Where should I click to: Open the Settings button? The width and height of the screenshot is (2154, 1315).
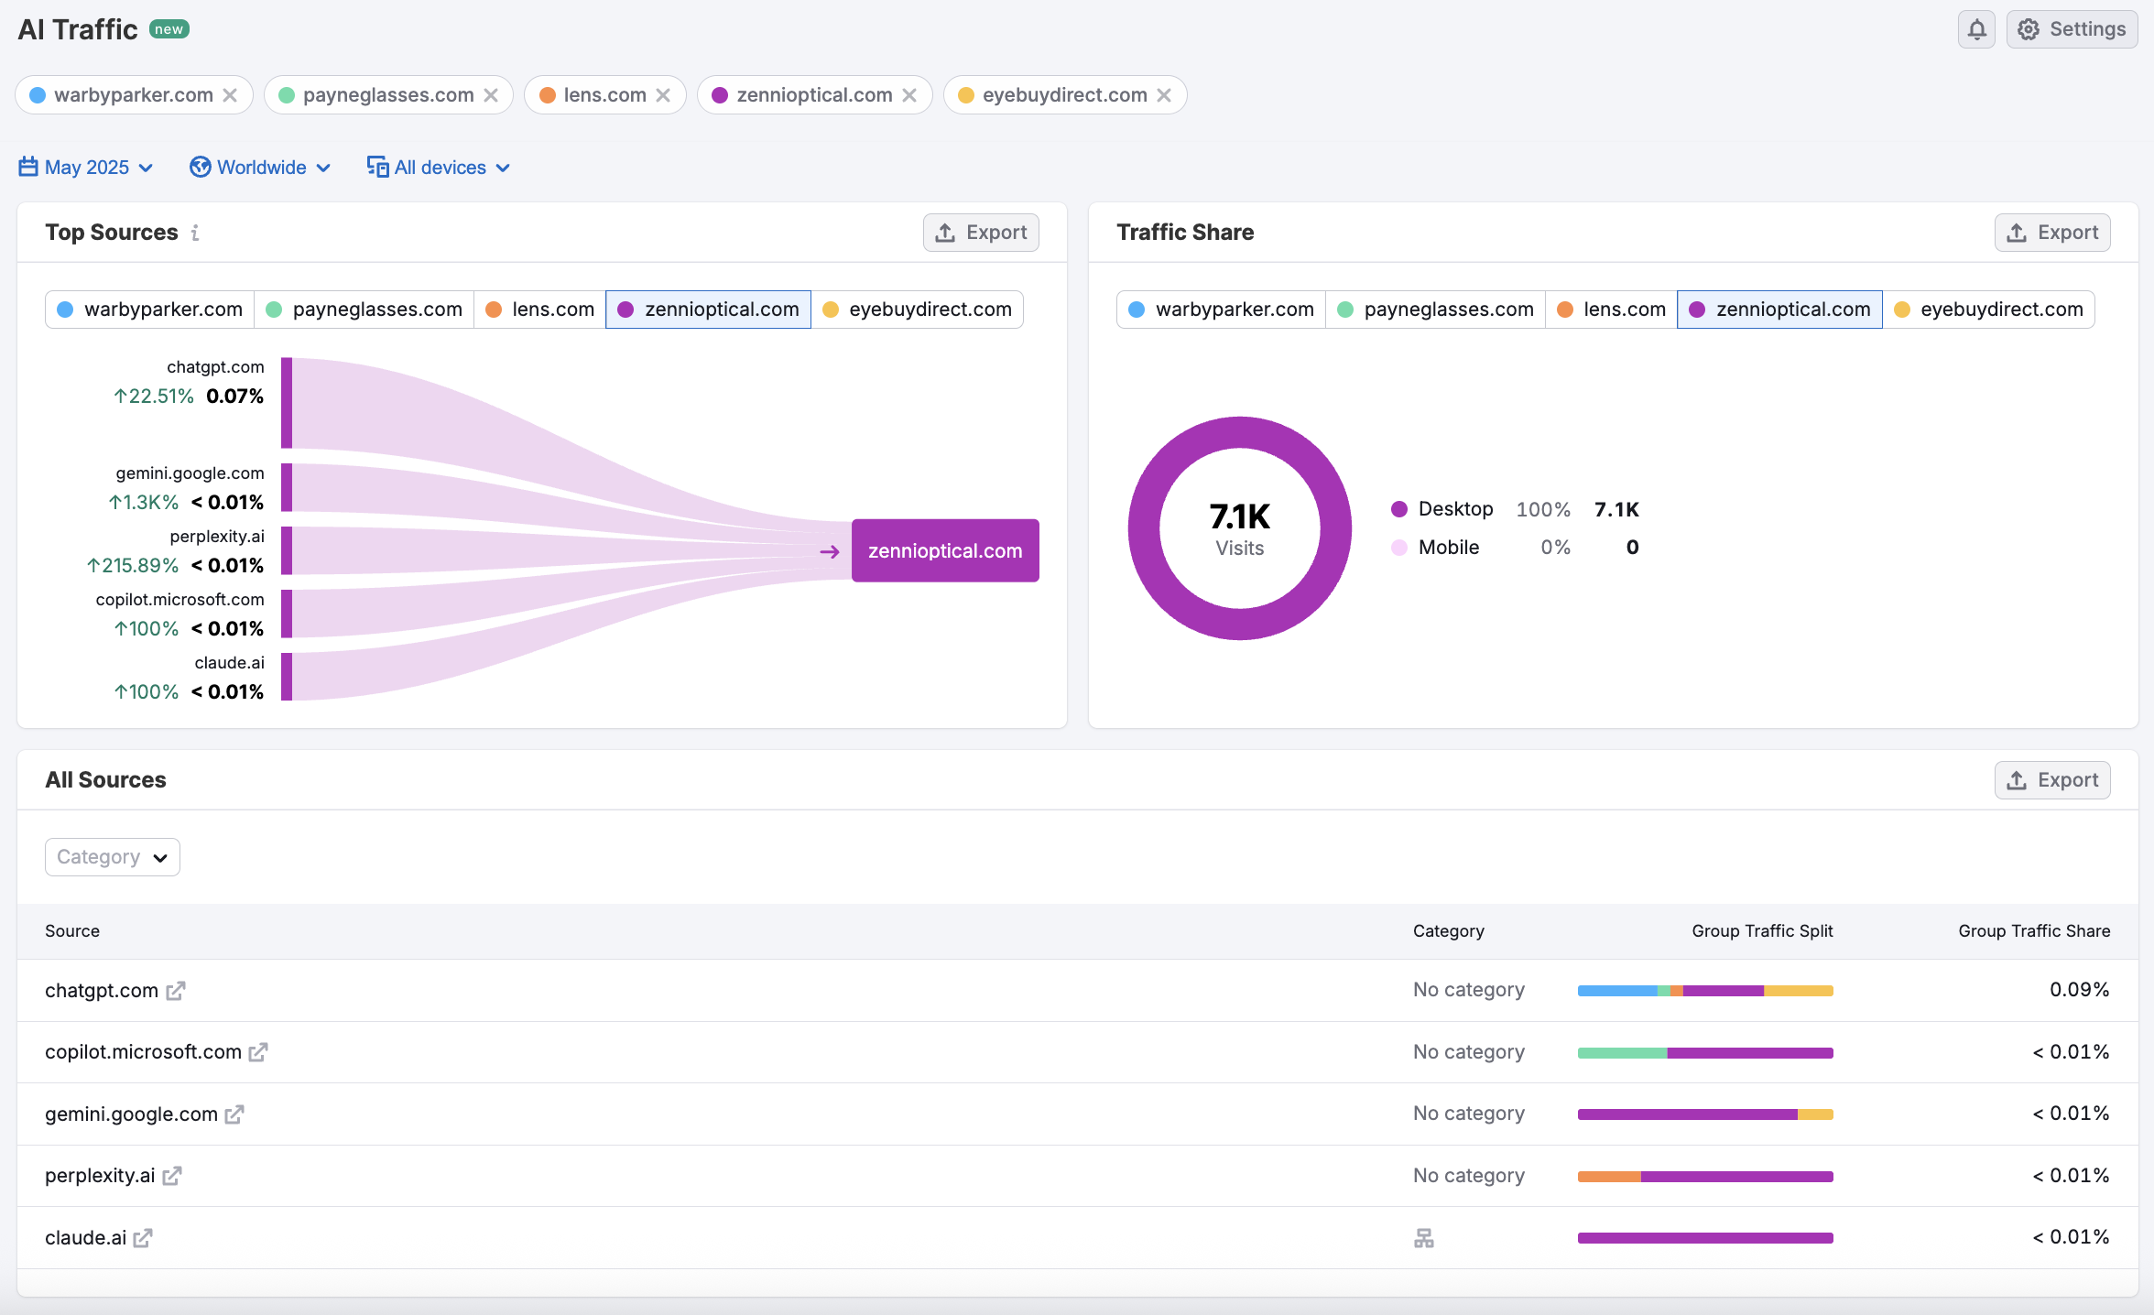click(x=2072, y=29)
